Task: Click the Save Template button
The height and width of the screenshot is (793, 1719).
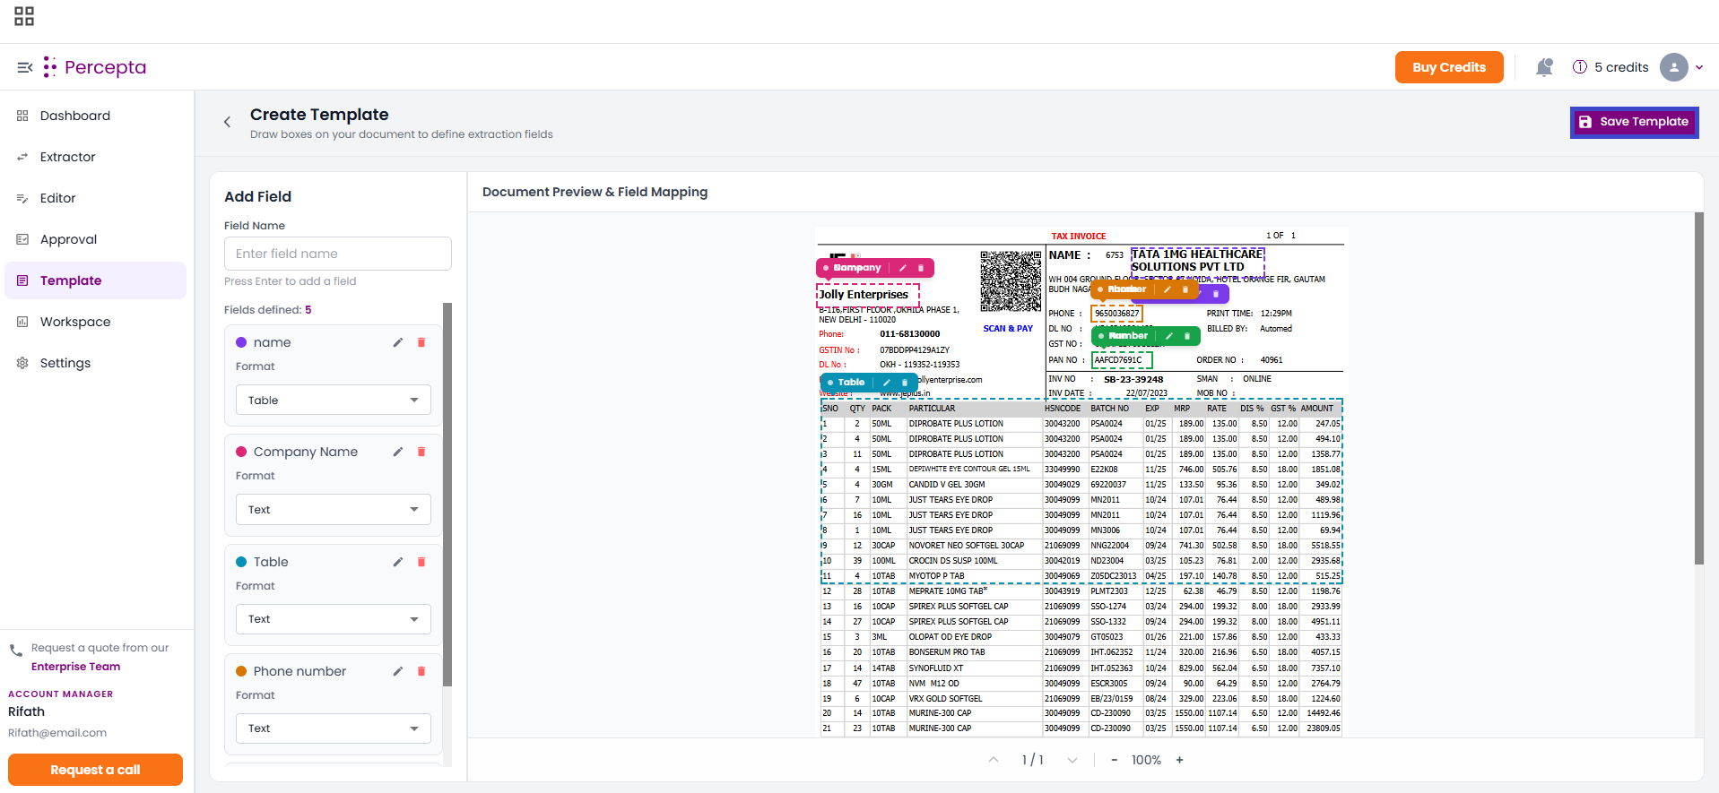Action: [1634, 122]
